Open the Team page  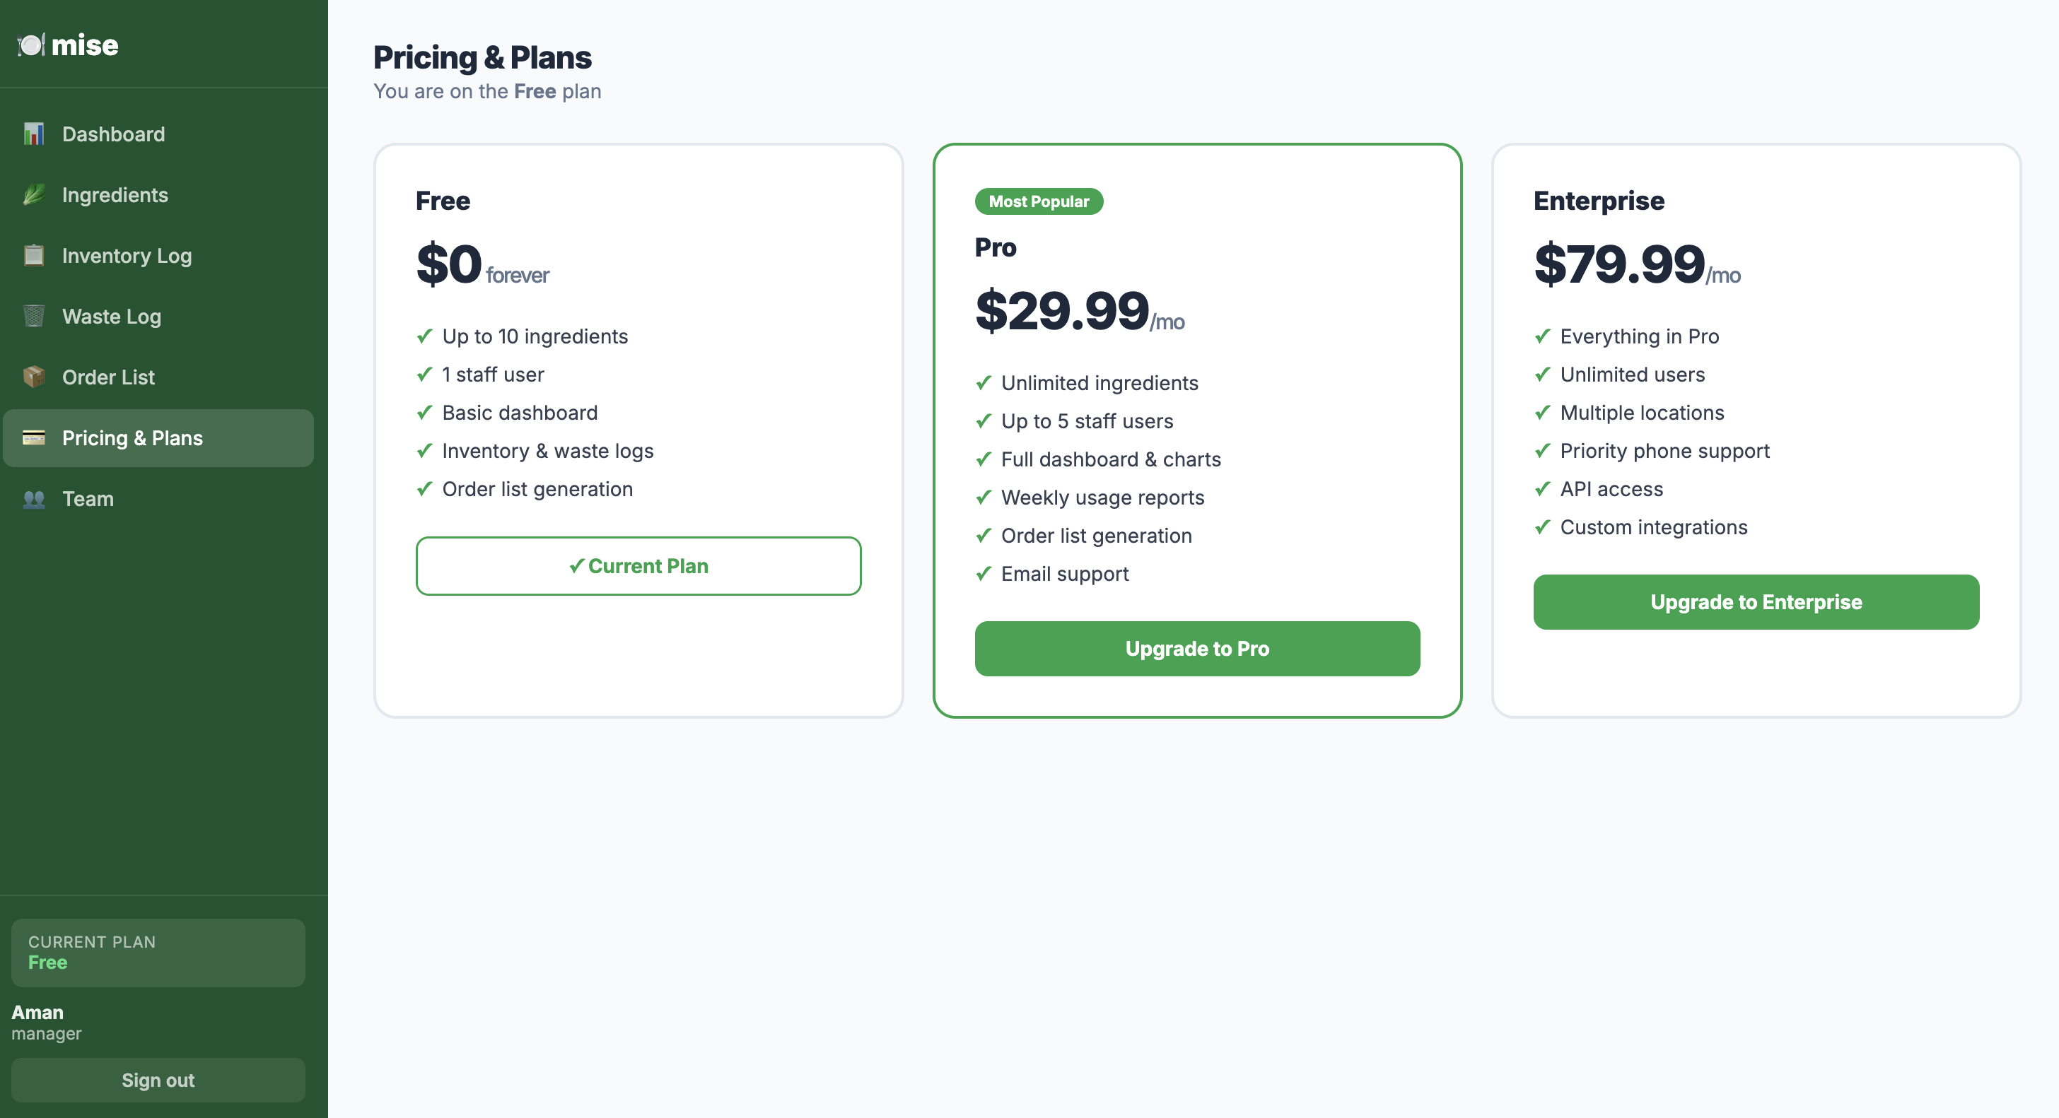tap(88, 499)
